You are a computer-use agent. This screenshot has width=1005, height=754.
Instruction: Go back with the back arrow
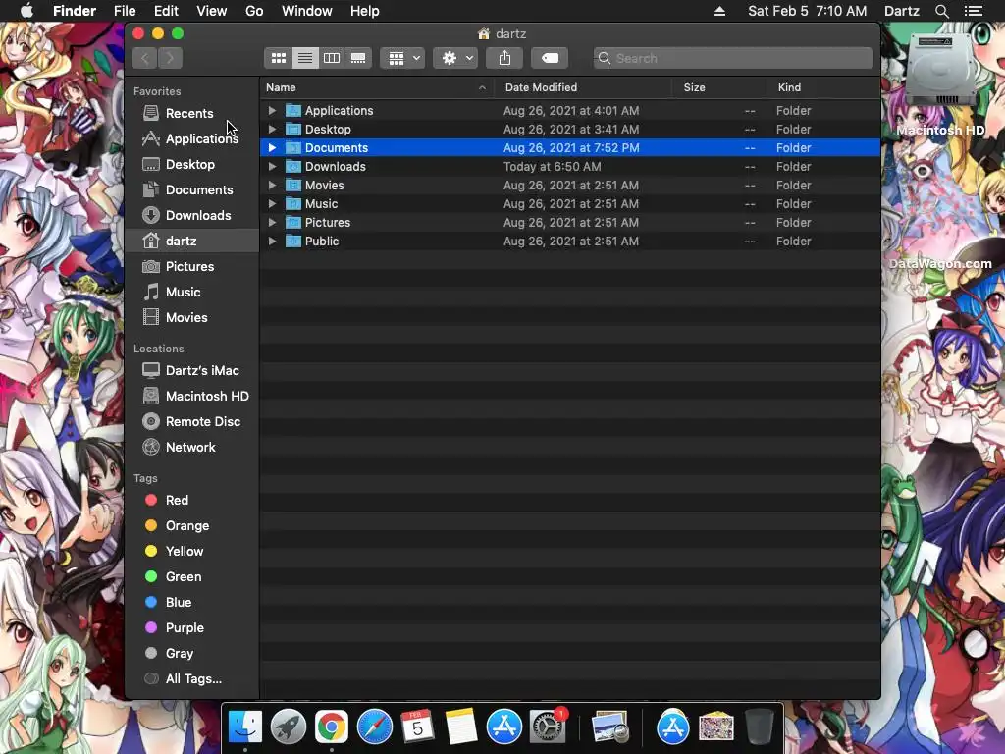[x=145, y=58]
